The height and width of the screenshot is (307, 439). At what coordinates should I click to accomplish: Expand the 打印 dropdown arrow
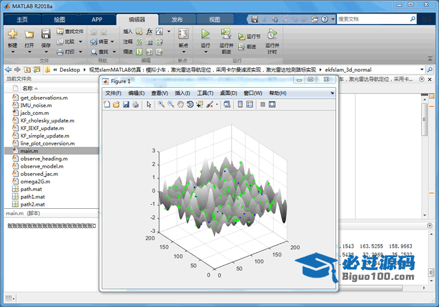(x=80, y=52)
